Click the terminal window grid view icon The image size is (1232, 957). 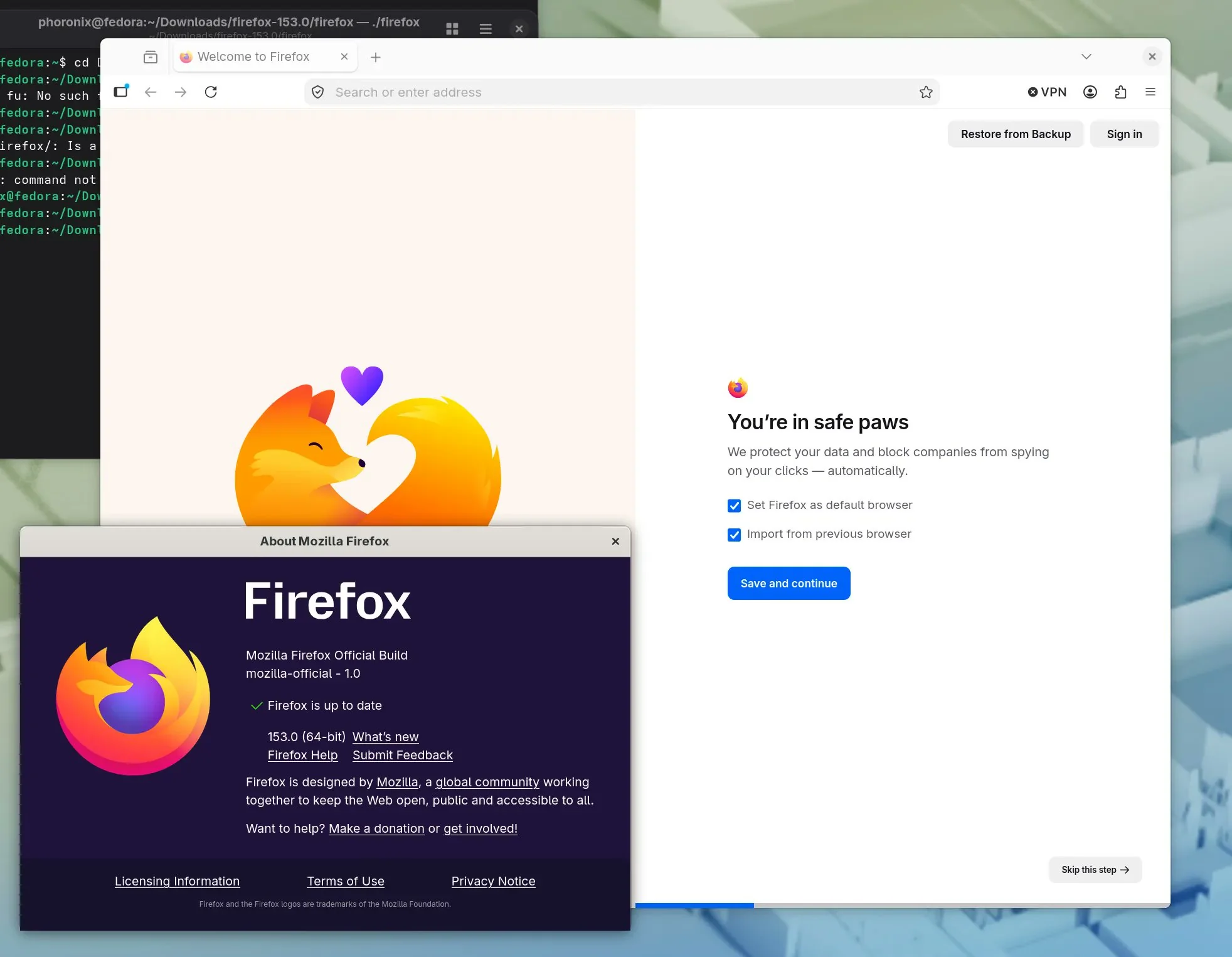point(452,29)
